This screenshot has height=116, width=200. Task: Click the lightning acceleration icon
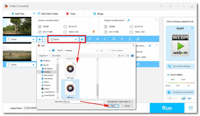[94, 32]
